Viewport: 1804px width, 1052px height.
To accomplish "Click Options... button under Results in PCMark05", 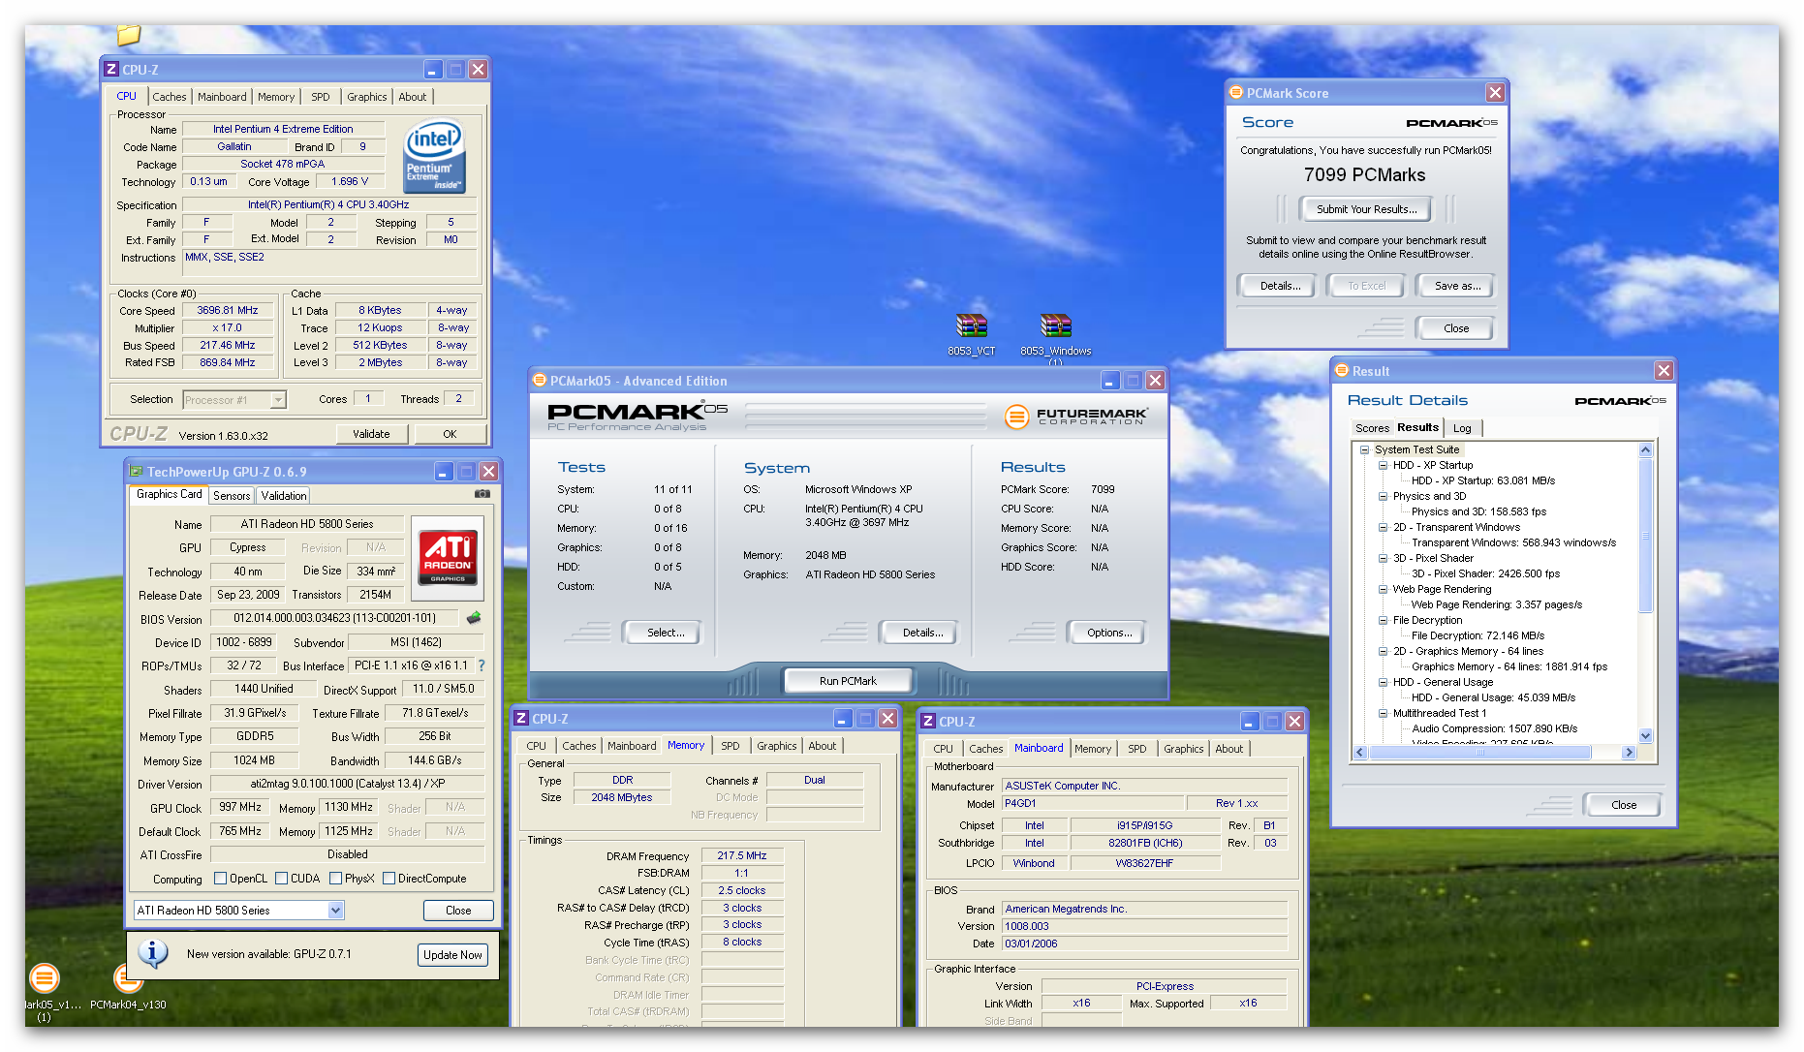I will 1109,633.
